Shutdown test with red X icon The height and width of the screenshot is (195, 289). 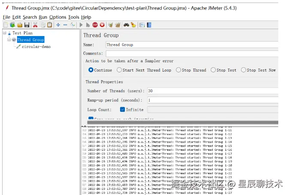point(102,25)
